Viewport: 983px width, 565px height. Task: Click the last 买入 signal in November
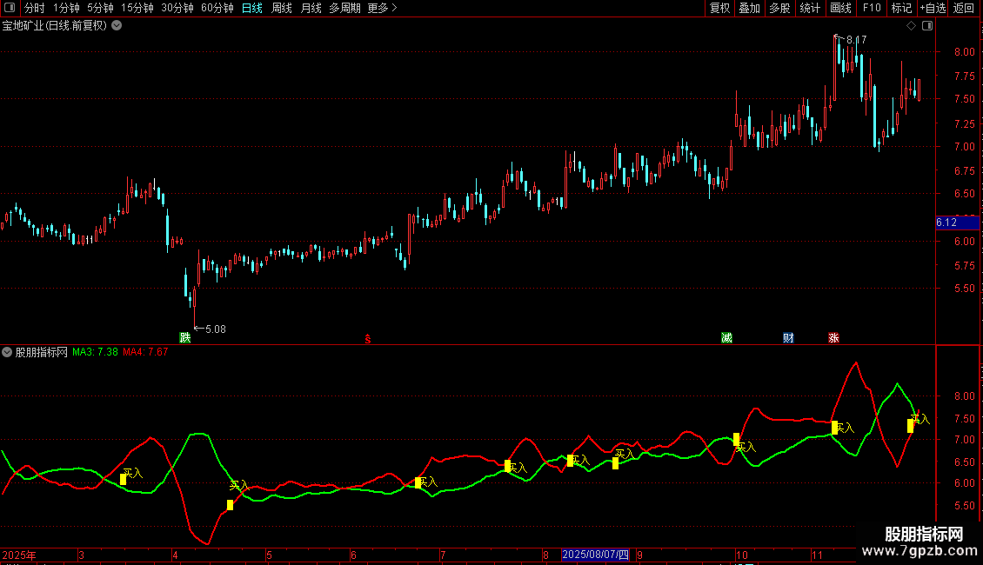coord(919,419)
